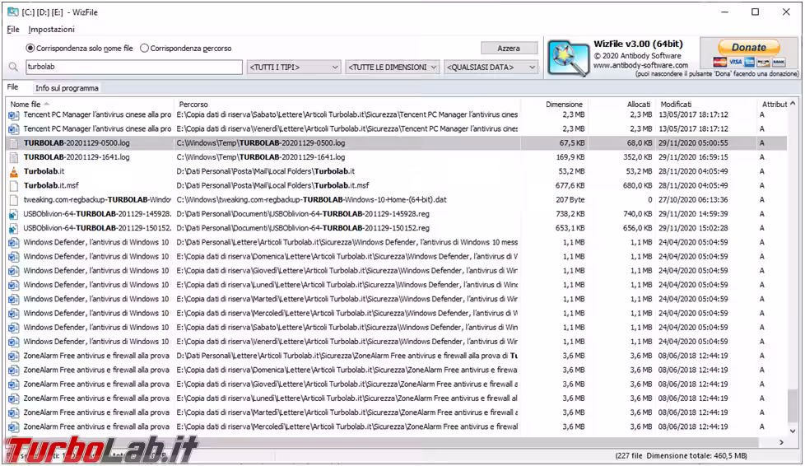Click the icon of TURBOLAB-20201129-1641.log file
The height and width of the screenshot is (466, 805).
(x=13, y=157)
